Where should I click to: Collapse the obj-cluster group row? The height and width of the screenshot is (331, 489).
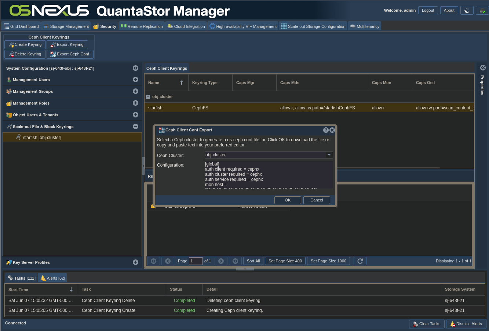point(148,97)
